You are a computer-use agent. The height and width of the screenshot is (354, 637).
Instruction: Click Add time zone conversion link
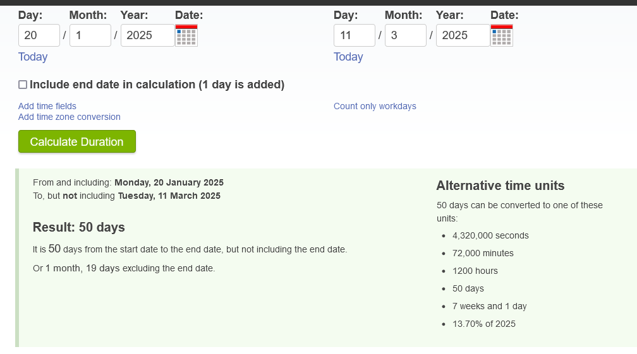click(x=70, y=117)
